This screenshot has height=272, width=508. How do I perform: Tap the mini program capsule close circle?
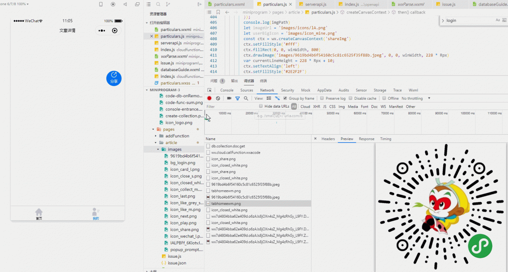pos(115,31)
